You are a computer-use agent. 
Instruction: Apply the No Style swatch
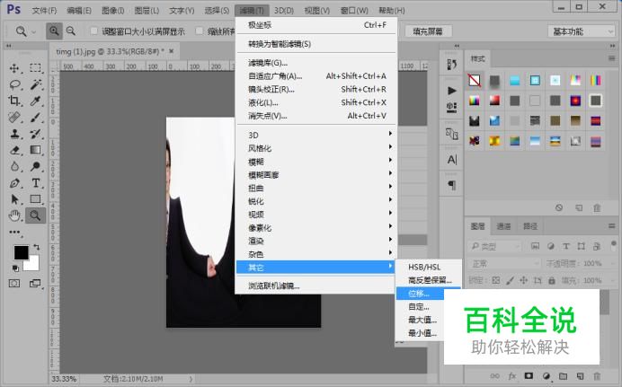pyautogui.click(x=475, y=81)
